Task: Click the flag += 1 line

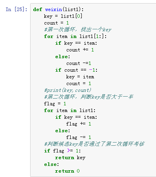Action: [79, 124]
